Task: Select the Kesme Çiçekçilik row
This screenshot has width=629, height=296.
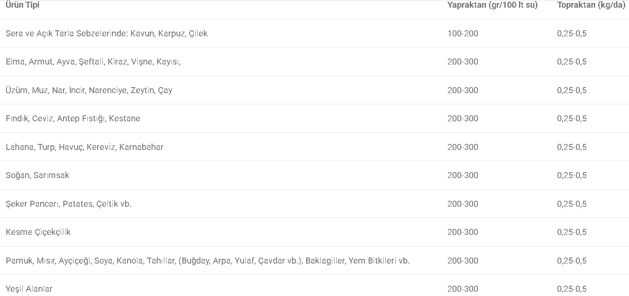Action: (314, 232)
